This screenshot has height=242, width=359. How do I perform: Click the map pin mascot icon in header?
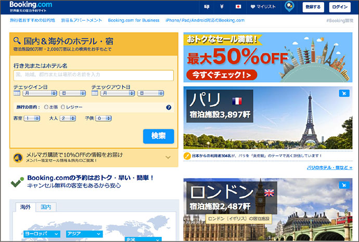289,6
